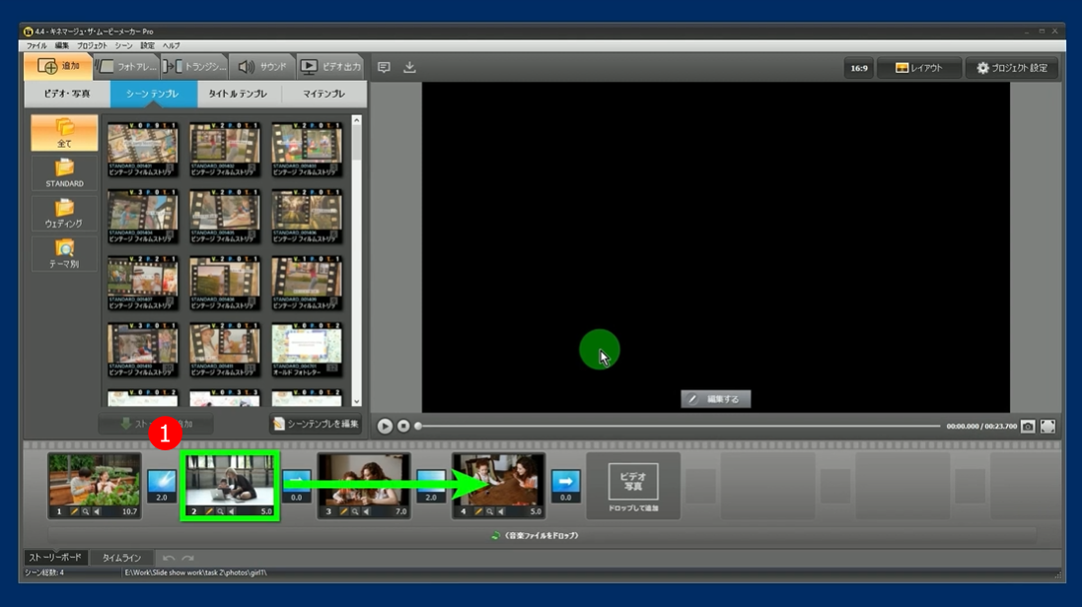The height and width of the screenshot is (607, 1082).
Task: Open the 16:9 aspect ratio selector
Action: [x=858, y=68]
